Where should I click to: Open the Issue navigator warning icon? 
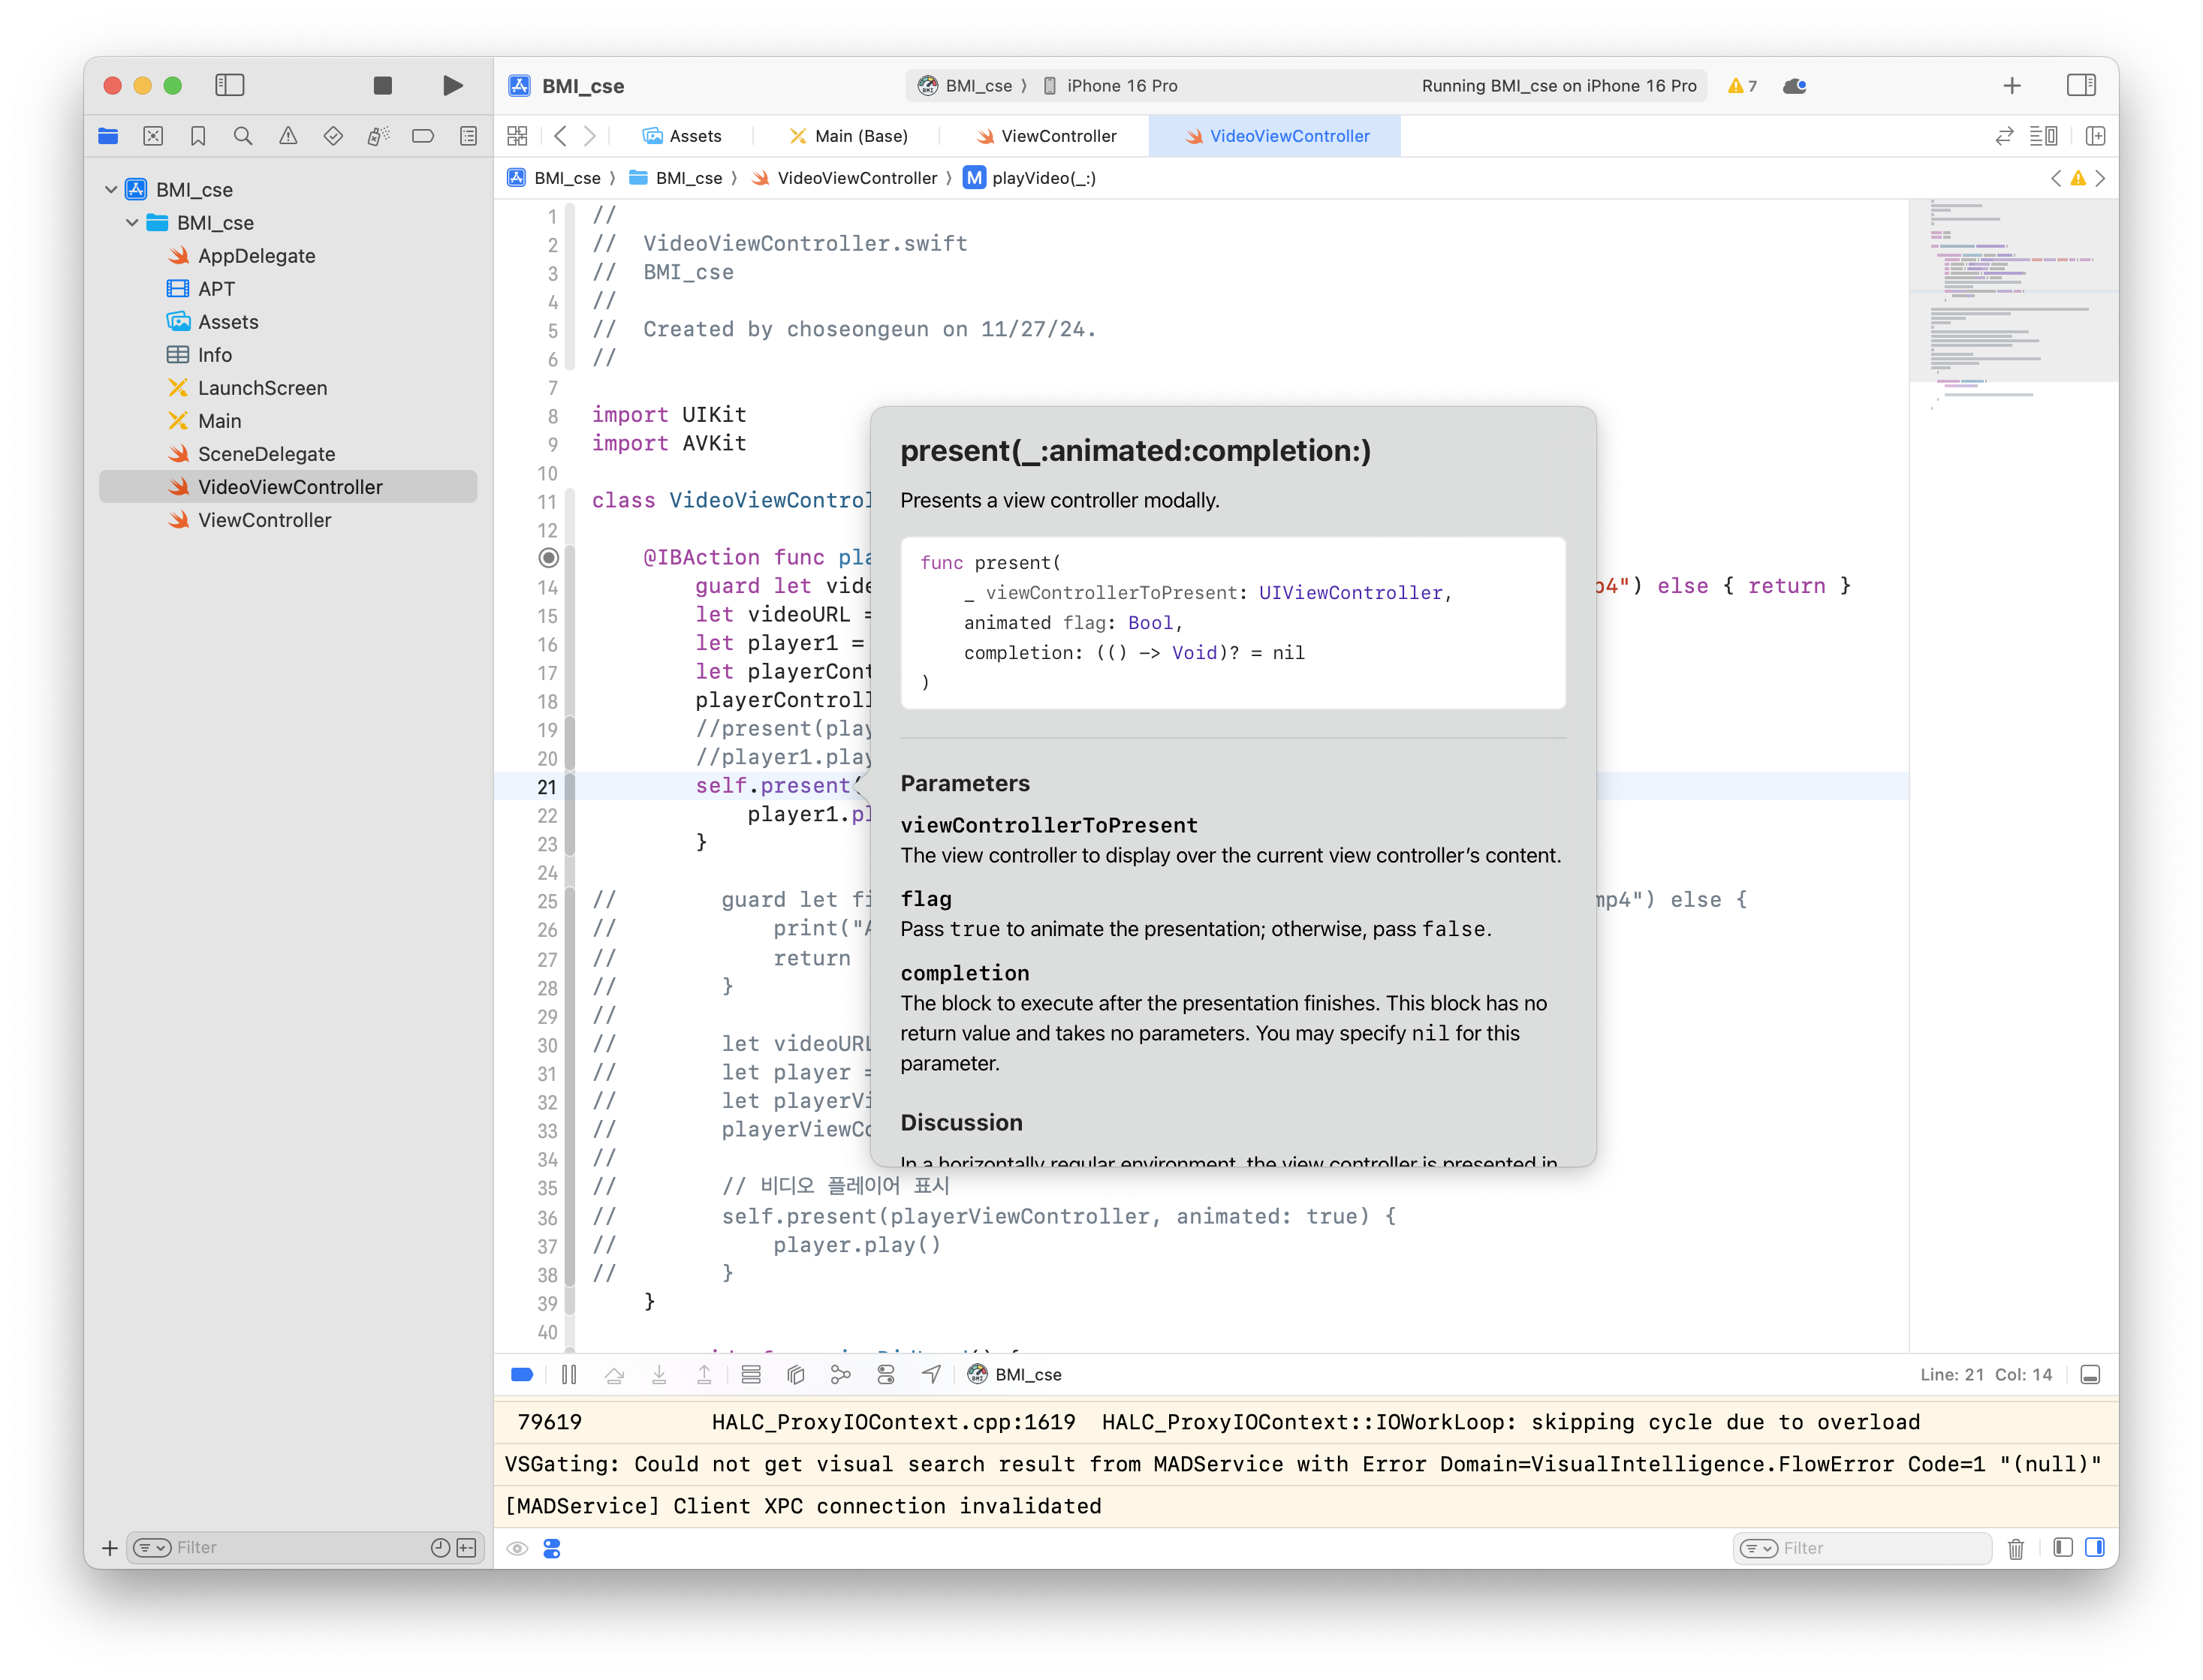click(x=288, y=136)
